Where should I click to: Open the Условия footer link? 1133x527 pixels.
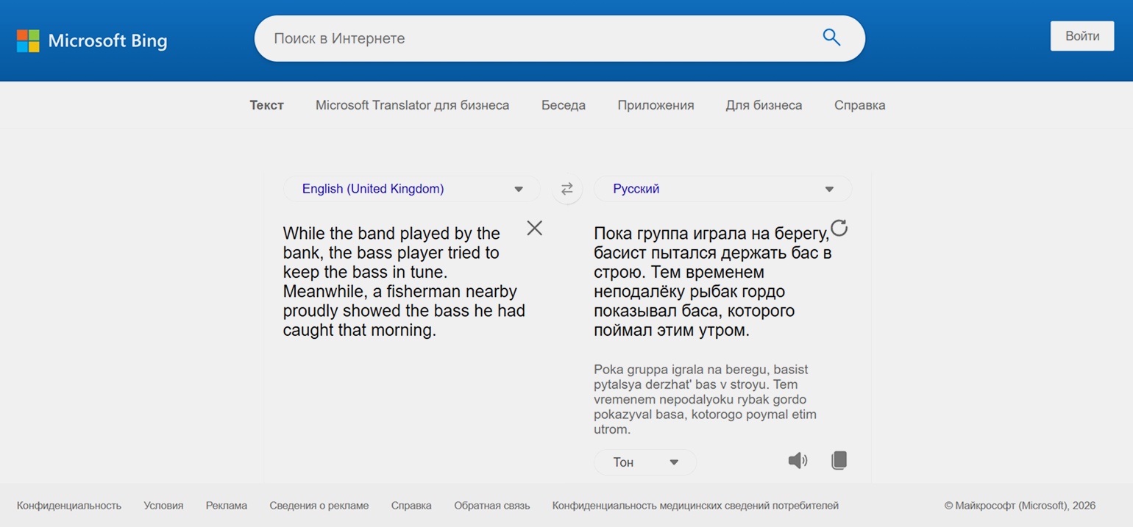[x=163, y=506]
